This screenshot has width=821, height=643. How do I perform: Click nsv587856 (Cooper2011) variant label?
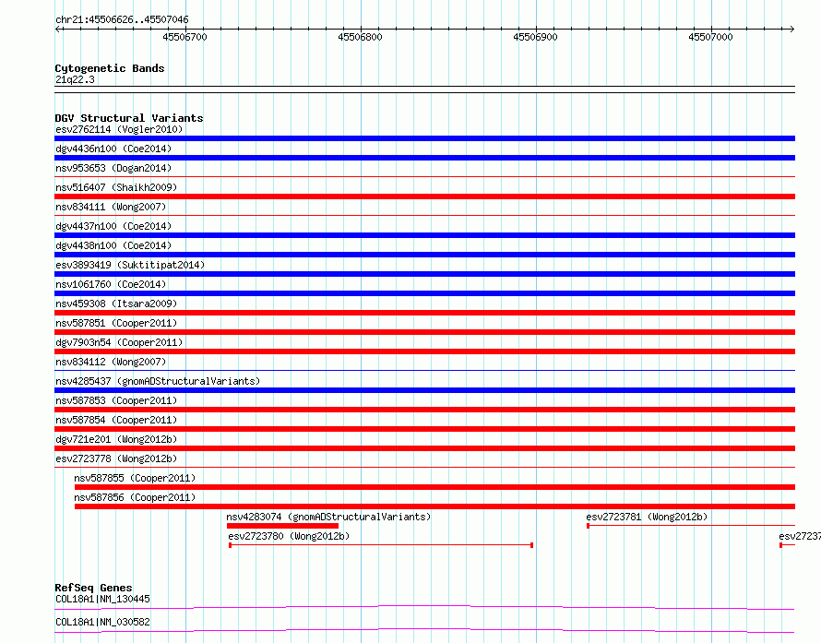click(x=135, y=497)
